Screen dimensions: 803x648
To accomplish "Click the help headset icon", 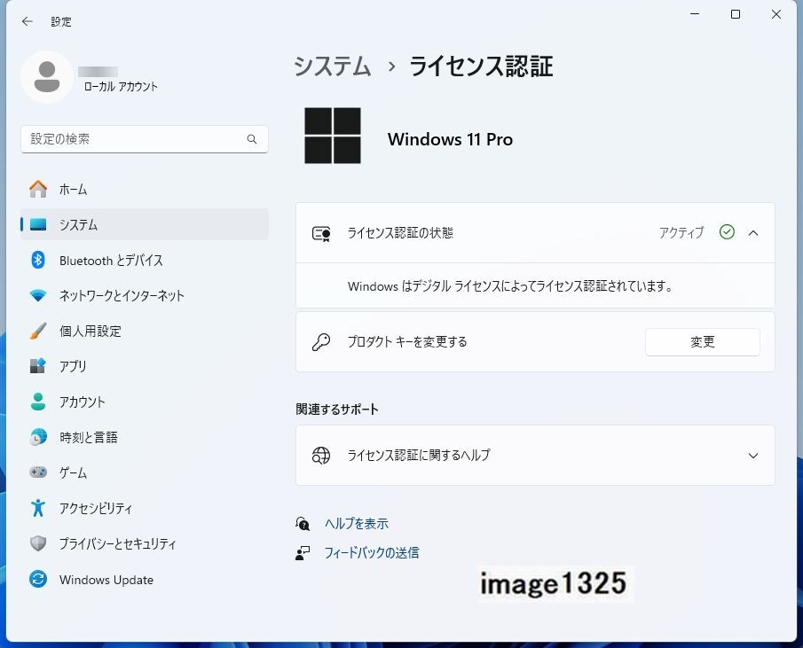I will [303, 523].
